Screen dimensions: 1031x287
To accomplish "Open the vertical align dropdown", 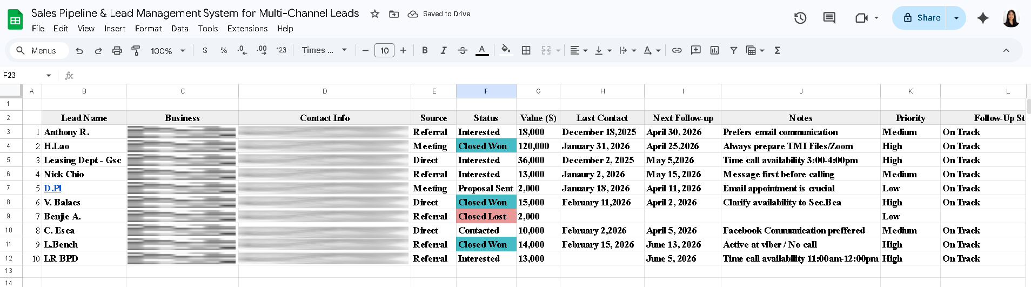I will click(x=602, y=50).
